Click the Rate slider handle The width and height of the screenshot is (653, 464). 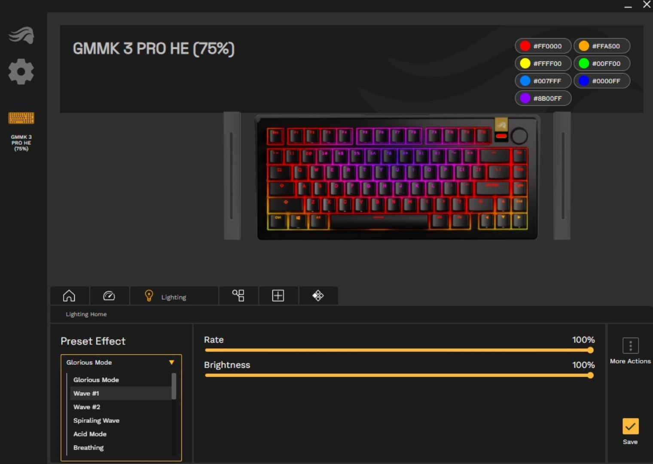pyautogui.click(x=590, y=350)
